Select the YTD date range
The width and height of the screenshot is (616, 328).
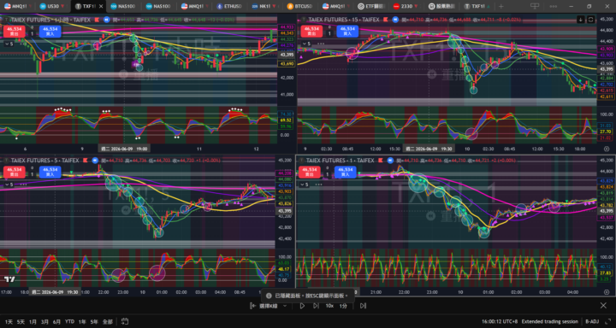coord(69,321)
